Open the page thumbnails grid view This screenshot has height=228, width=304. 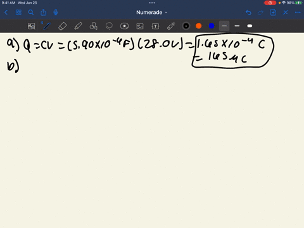18,13
